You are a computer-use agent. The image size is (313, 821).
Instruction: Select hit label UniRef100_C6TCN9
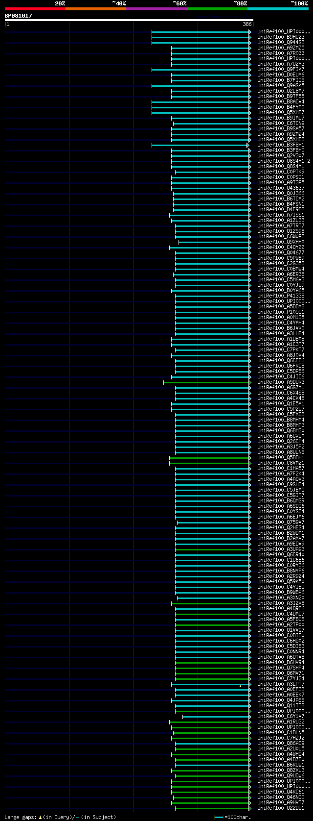281,123
